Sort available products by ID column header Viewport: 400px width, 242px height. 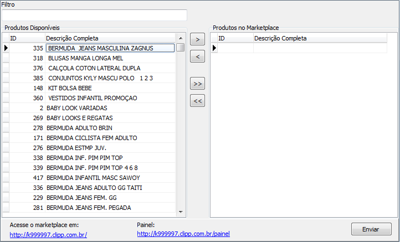coord(27,38)
